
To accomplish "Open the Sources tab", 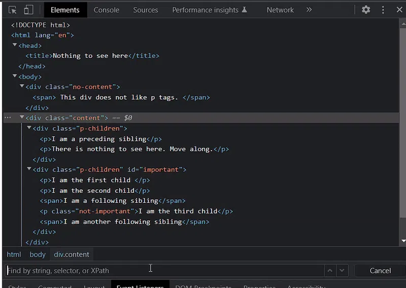I will pyautogui.click(x=146, y=10).
